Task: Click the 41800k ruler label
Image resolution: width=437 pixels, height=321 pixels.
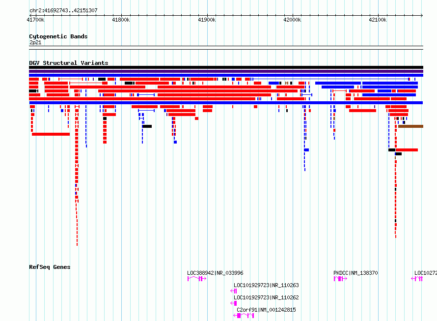Action: 121,20
